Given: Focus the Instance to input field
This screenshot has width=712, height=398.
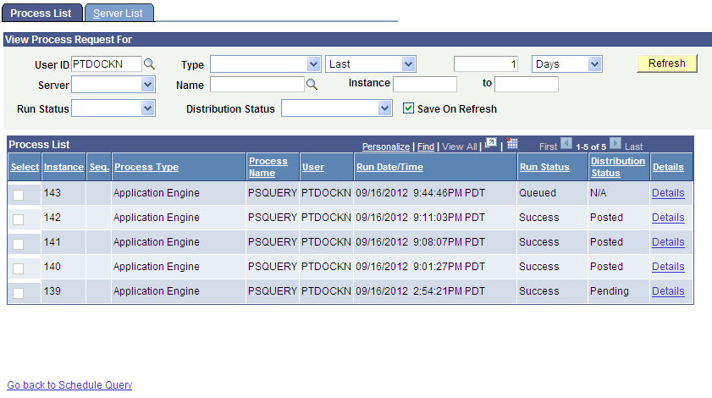Looking at the screenshot, I should click(x=527, y=84).
